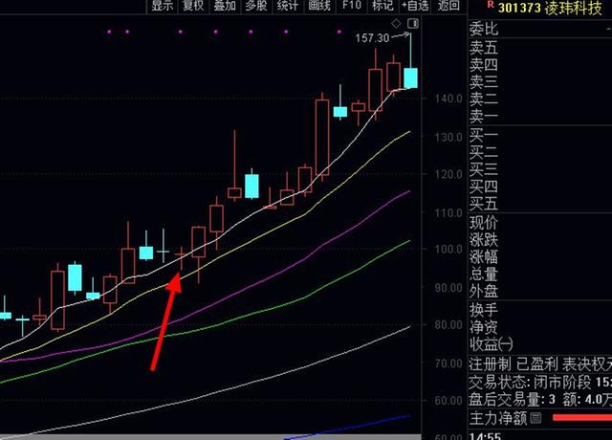
Task: Click the 总量 label
Action: click(x=484, y=275)
